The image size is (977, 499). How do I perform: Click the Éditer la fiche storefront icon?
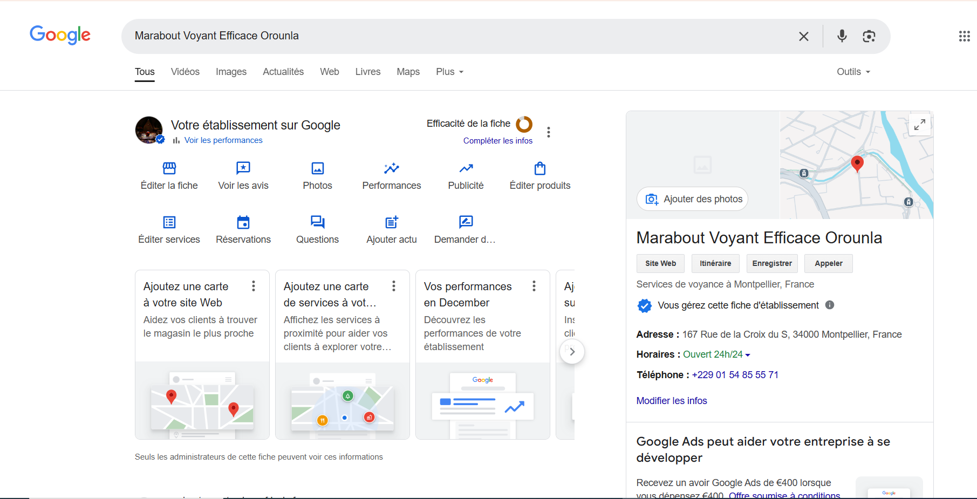pyautogui.click(x=169, y=168)
